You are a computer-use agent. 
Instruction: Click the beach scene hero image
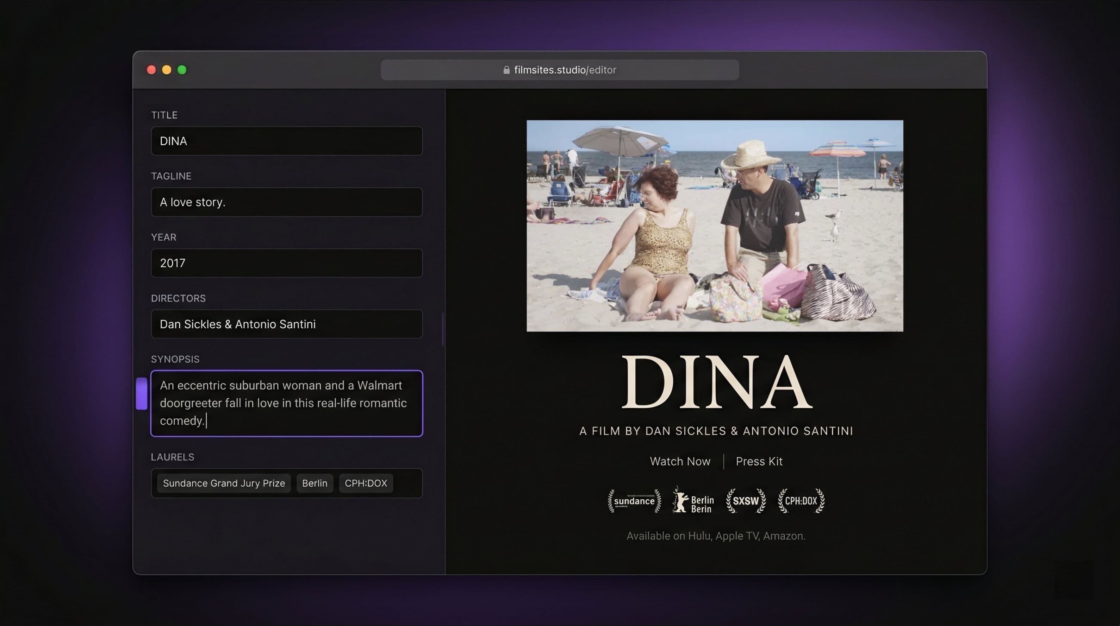[715, 226]
